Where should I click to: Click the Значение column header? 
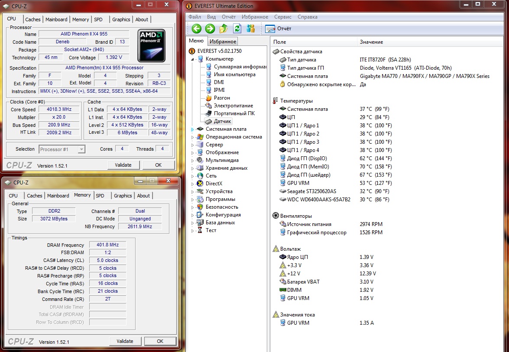(371, 42)
